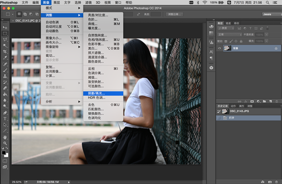
Task: Hide the 背景 layer with eye icon
Action: (219, 48)
